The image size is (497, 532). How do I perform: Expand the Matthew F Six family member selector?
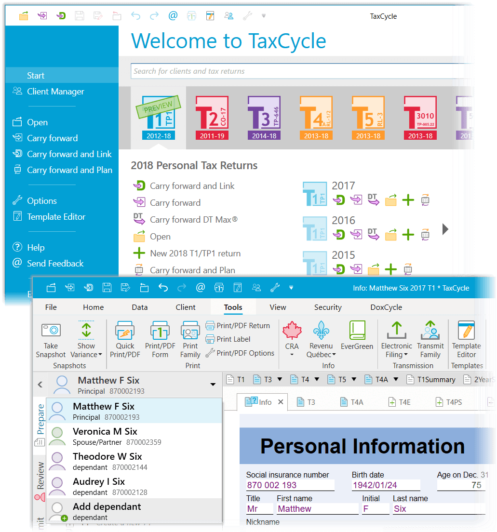(x=213, y=385)
